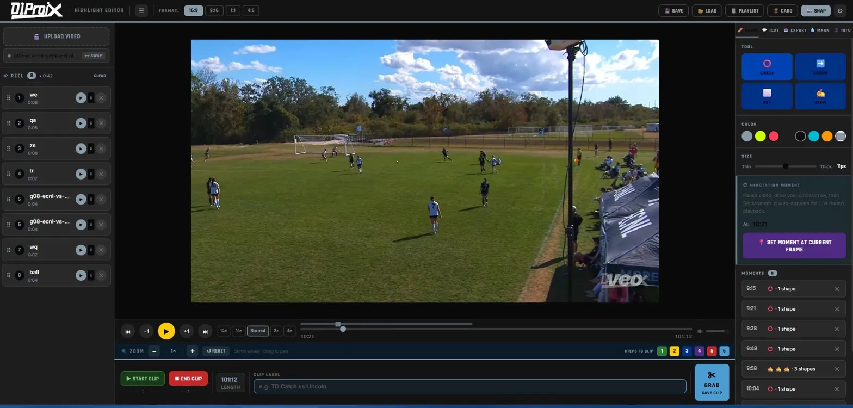Pick the orange color swatch
Viewport: 853px width, 408px height.
click(x=827, y=136)
